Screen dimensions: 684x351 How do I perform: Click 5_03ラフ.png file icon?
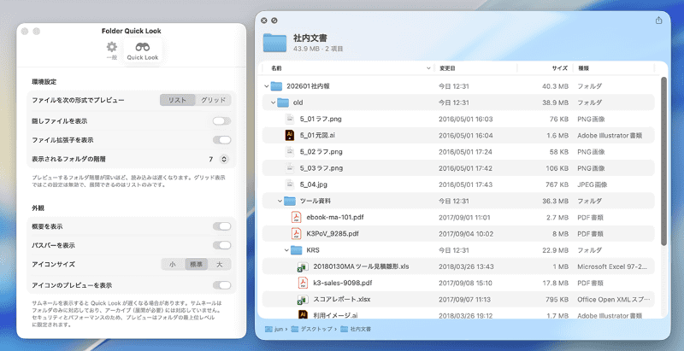290,168
